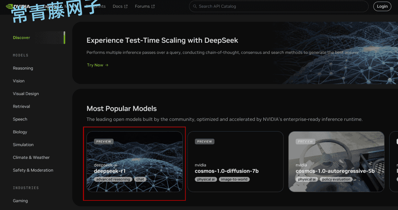Click the physical ai tag on cosmos-1.0-diffusion-7b

click(x=206, y=179)
